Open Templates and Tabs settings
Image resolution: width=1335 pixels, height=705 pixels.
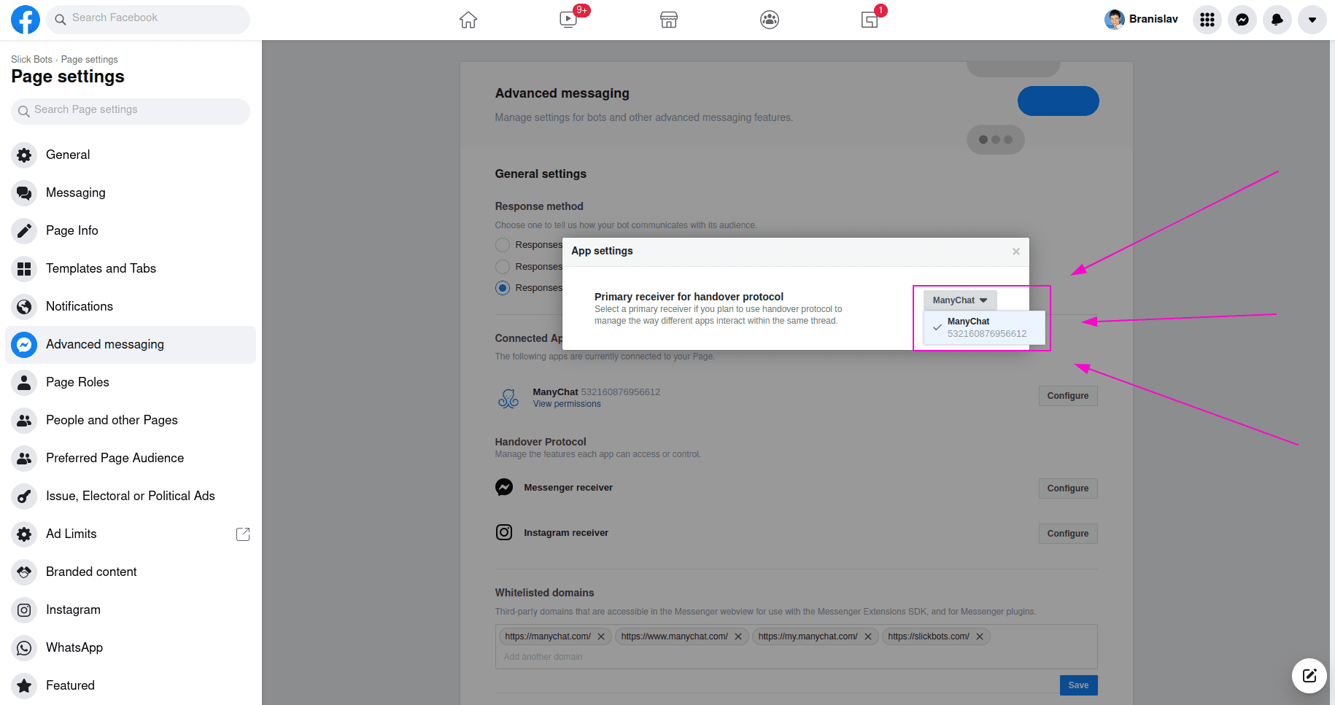click(131, 268)
